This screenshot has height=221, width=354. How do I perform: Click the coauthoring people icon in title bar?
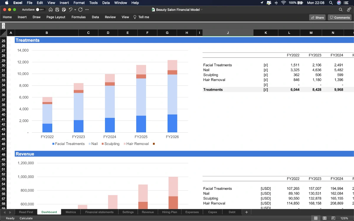coord(348,10)
